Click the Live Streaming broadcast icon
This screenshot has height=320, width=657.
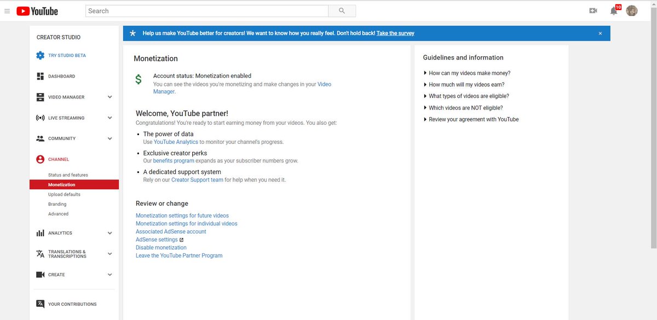[x=40, y=118]
